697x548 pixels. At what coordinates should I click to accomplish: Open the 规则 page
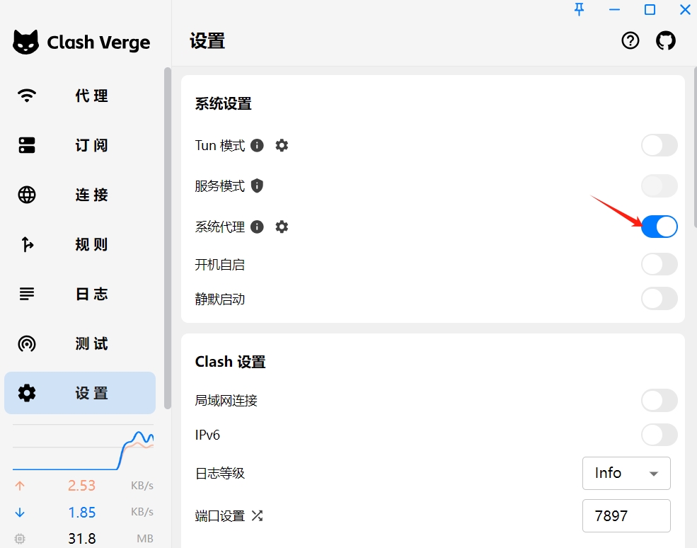pos(80,244)
